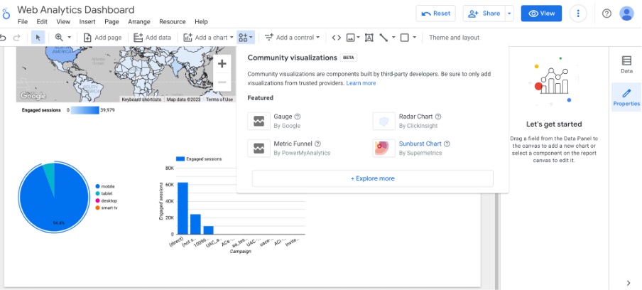The height and width of the screenshot is (290, 642).
Task: Click the Explore more button
Action: pos(373,178)
